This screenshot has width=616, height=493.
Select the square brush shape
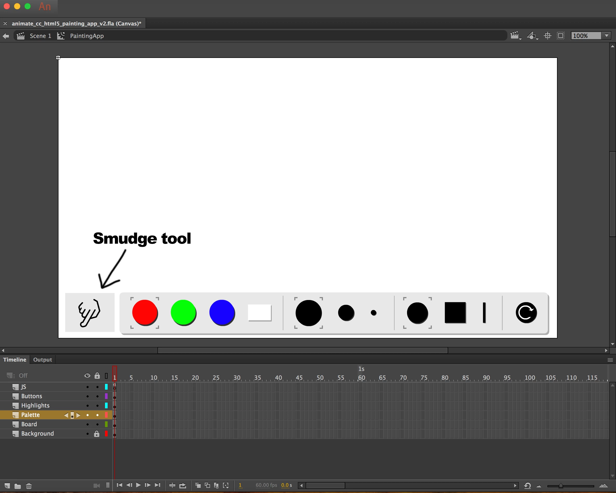(455, 312)
